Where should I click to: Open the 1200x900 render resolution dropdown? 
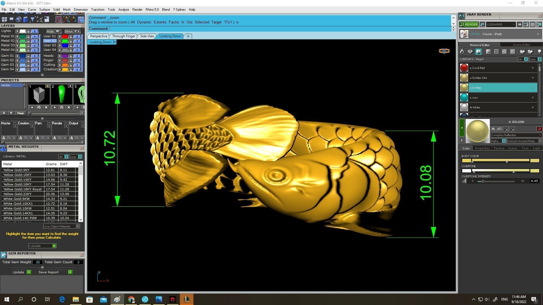(x=513, y=25)
